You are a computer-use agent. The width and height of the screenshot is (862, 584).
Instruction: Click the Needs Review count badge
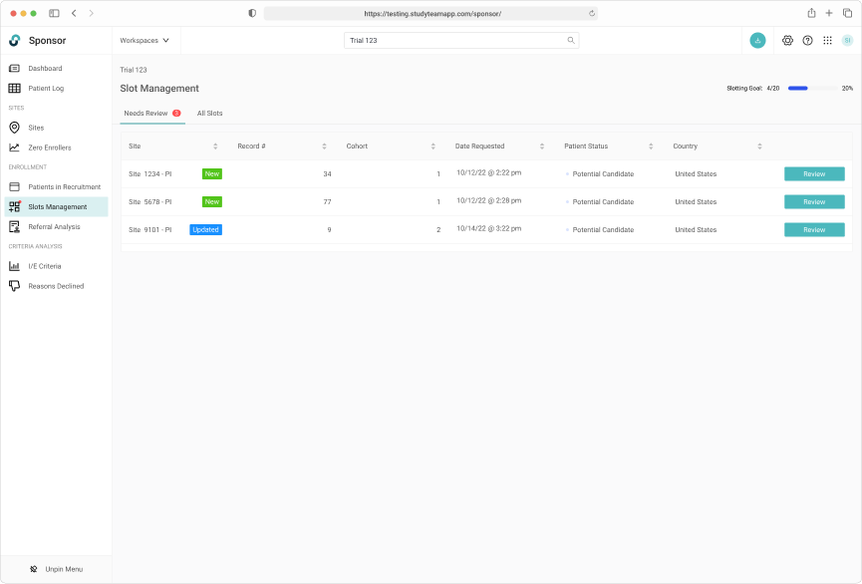(x=176, y=114)
